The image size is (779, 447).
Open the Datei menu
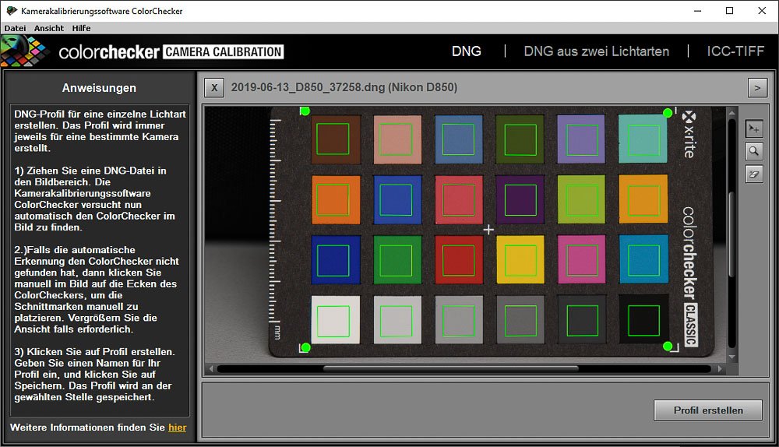point(15,28)
